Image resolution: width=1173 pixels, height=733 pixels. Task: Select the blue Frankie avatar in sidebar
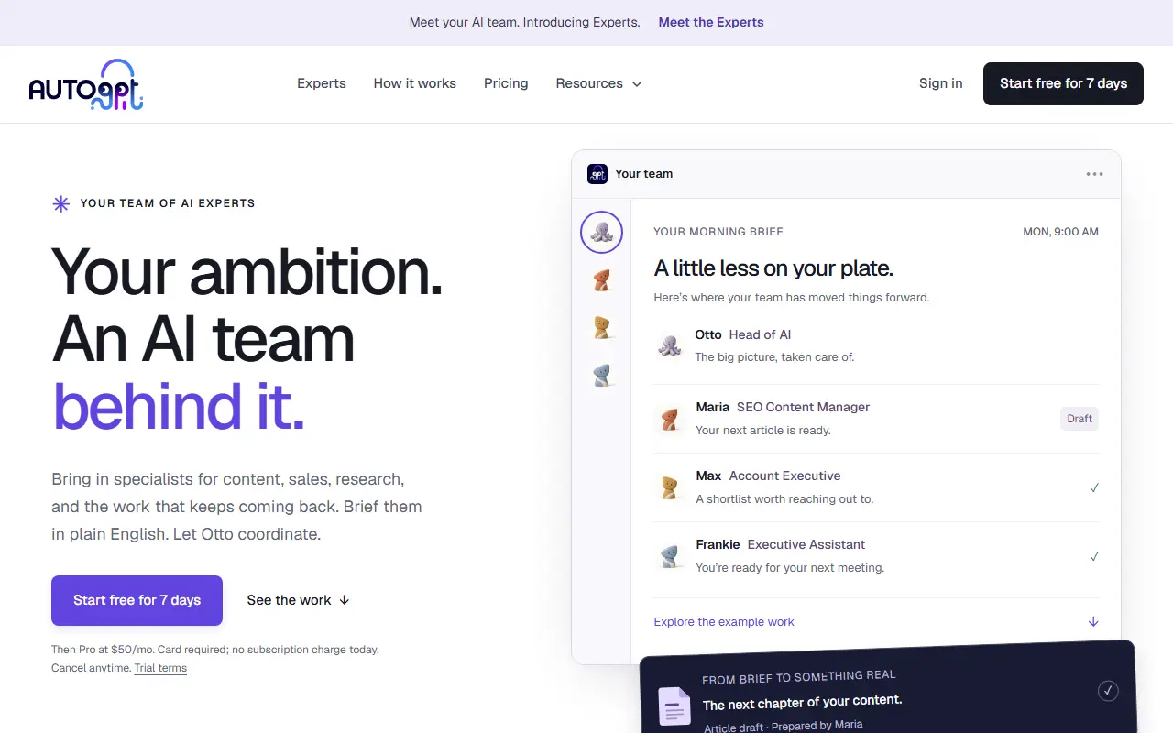pos(601,376)
